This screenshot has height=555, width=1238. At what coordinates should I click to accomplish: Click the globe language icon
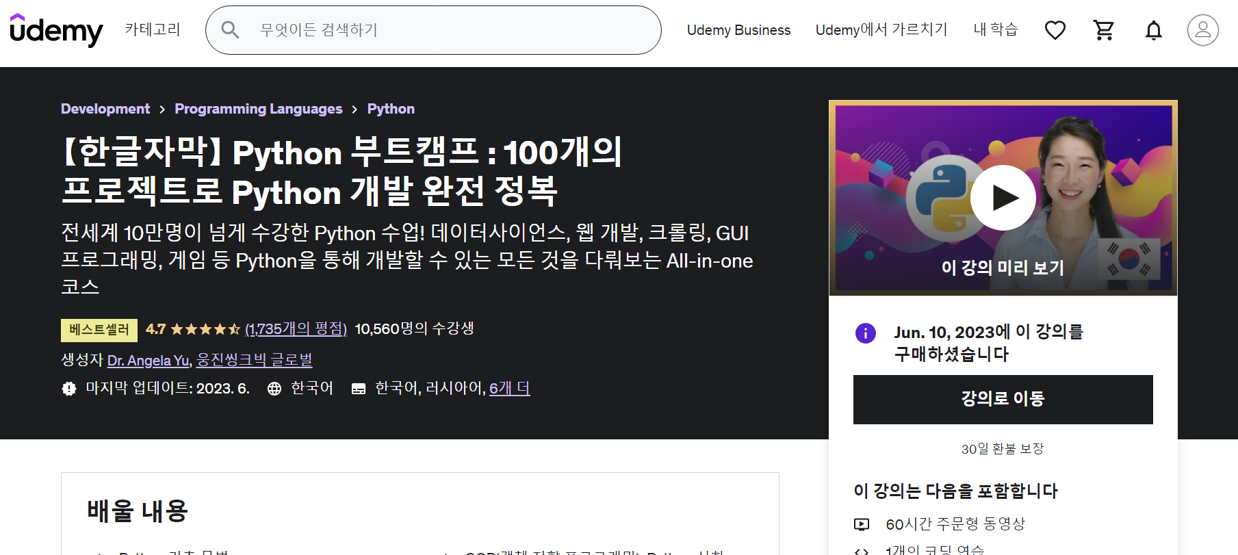[x=274, y=389]
